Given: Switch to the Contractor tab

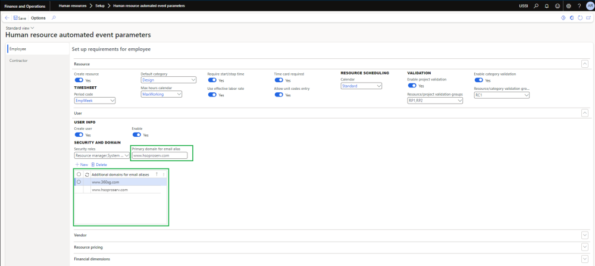Looking at the screenshot, I should [18, 61].
